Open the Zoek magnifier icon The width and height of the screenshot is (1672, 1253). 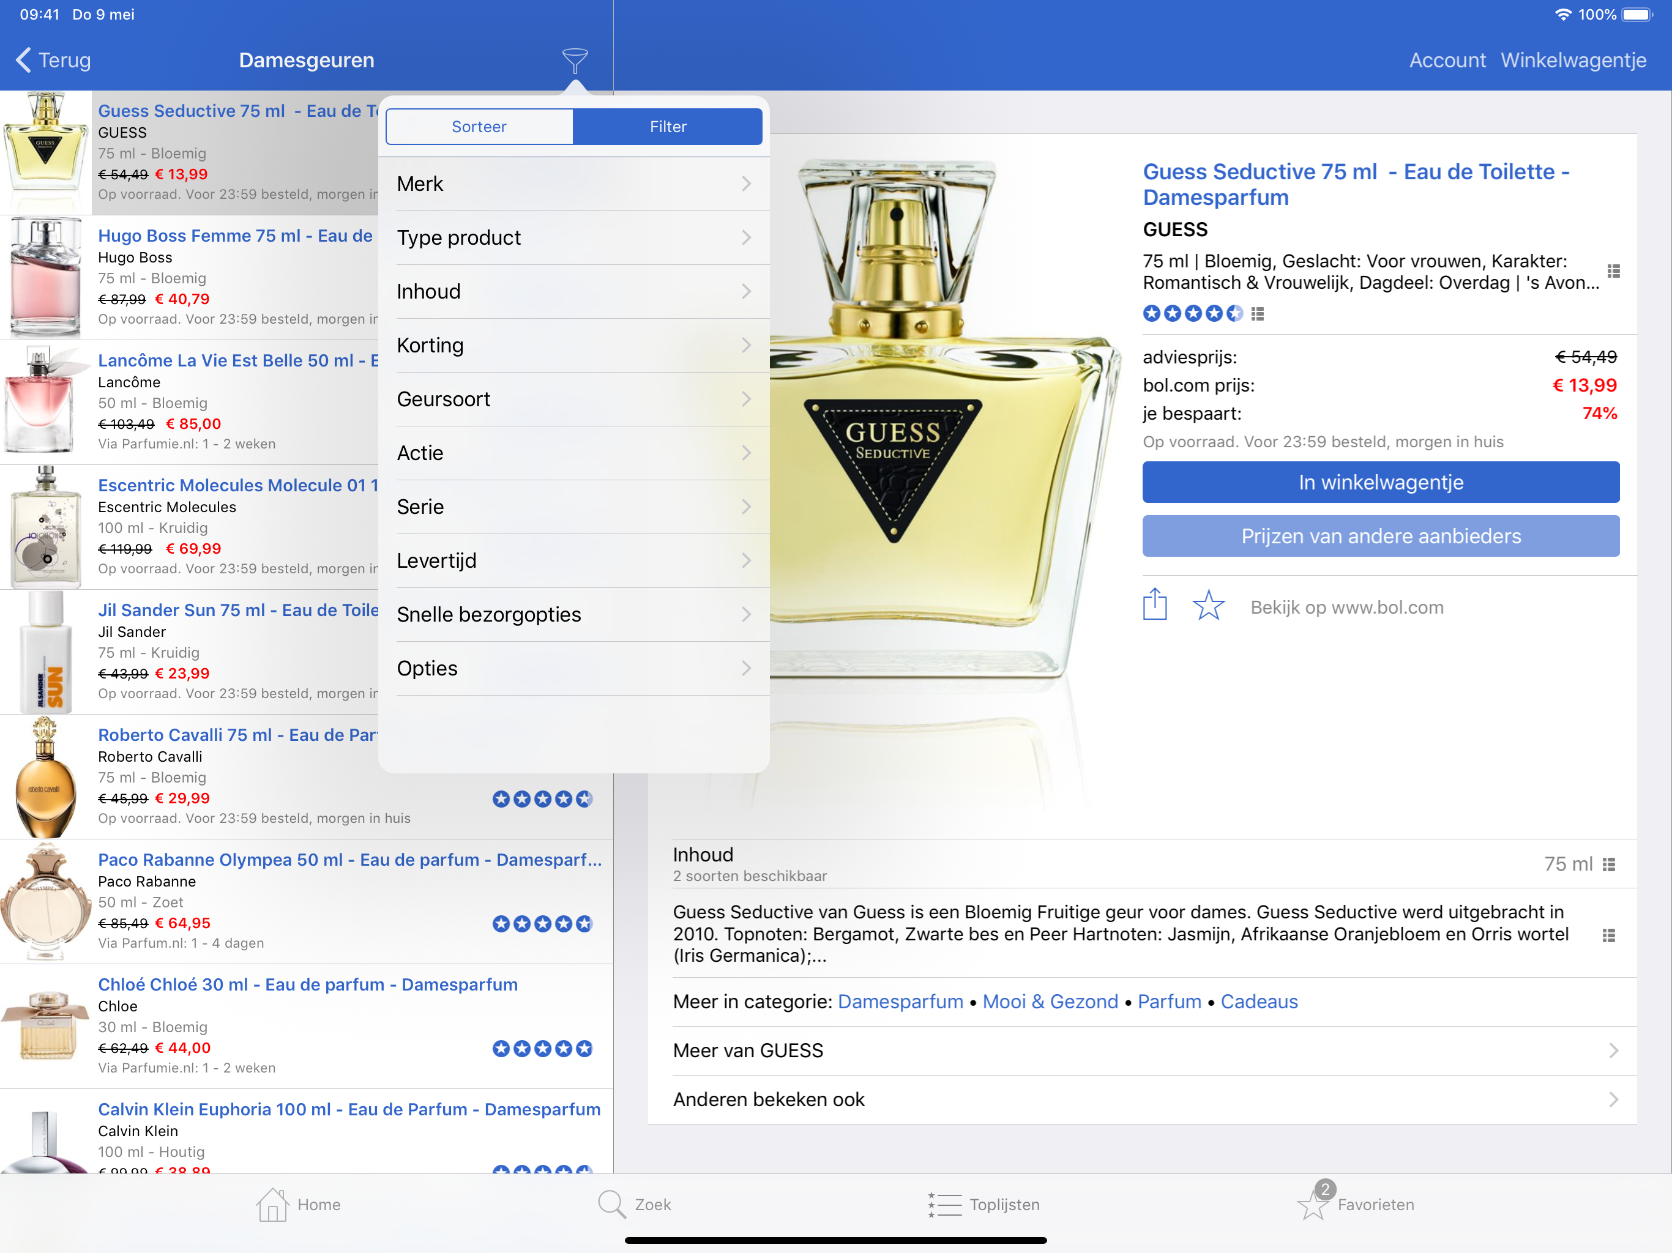611,1204
